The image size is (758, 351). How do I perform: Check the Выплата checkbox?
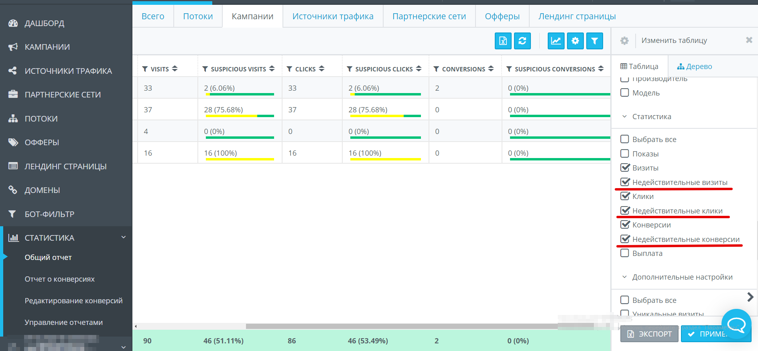[625, 253]
